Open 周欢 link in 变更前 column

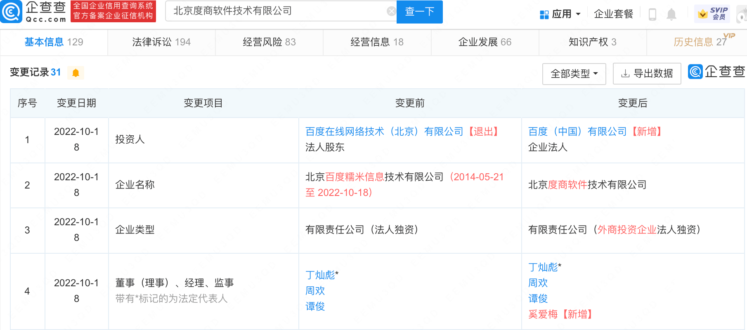315,291
